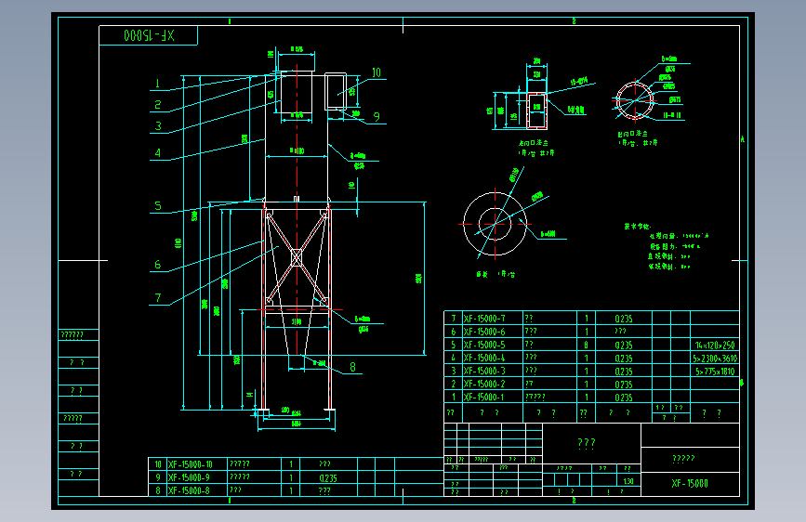Select callout number 10 at the top right

point(377,72)
